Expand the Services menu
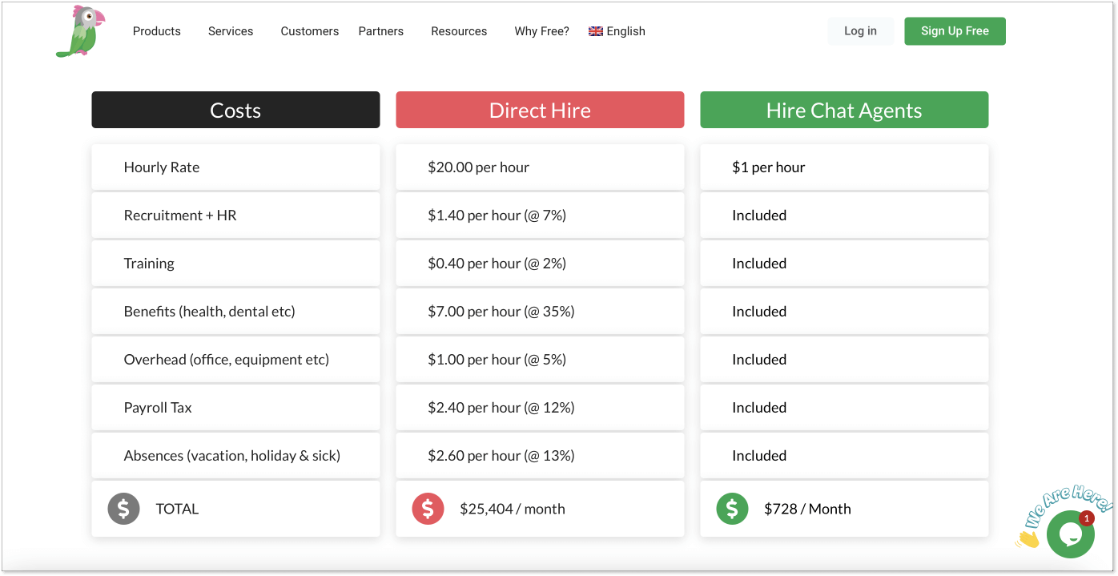 point(231,31)
